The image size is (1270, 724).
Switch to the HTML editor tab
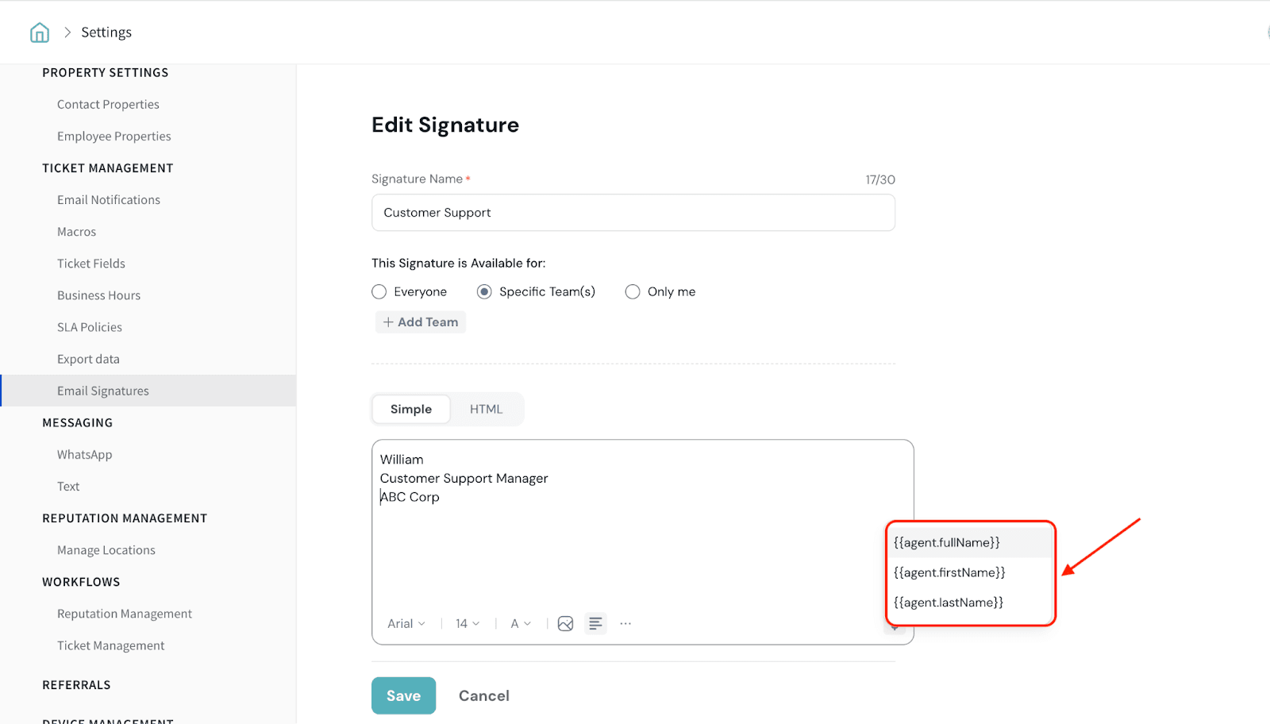[x=486, y=410]
